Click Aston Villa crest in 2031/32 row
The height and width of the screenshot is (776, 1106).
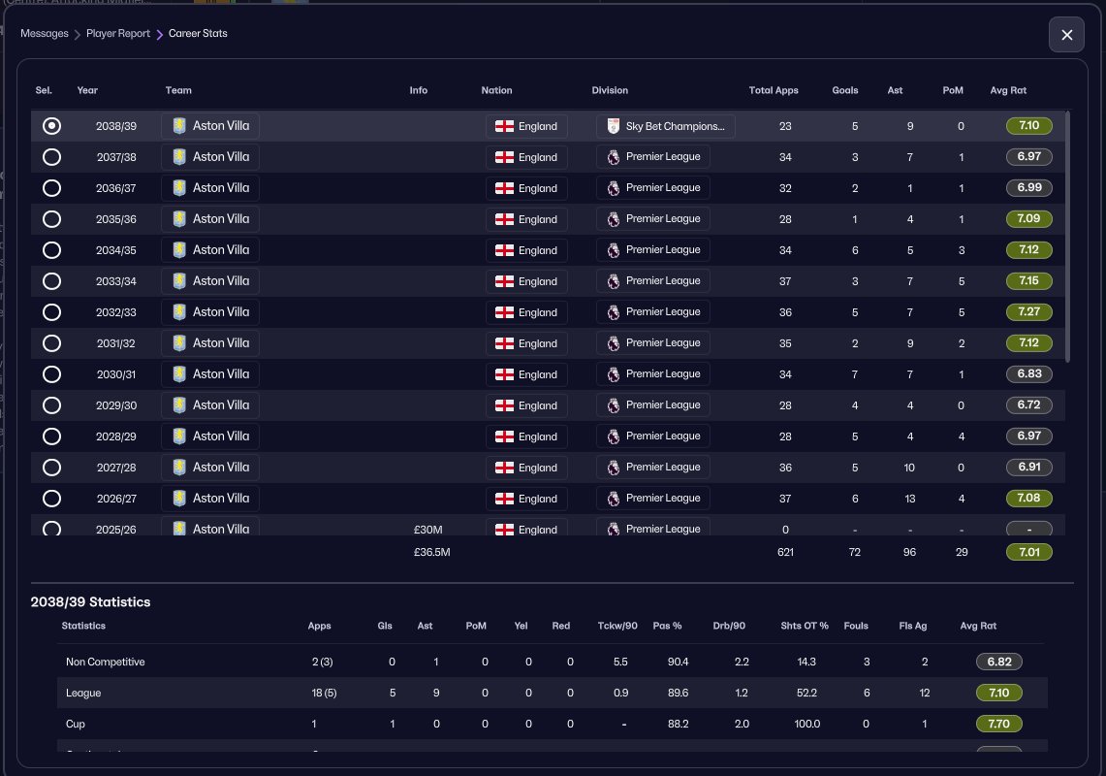[x=179, y=343]
